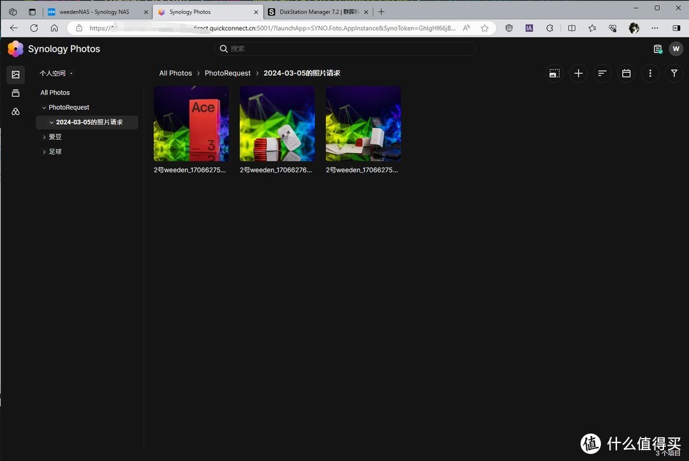
Task: Open the red Ace 3 box photo
Action: point(191,124)
